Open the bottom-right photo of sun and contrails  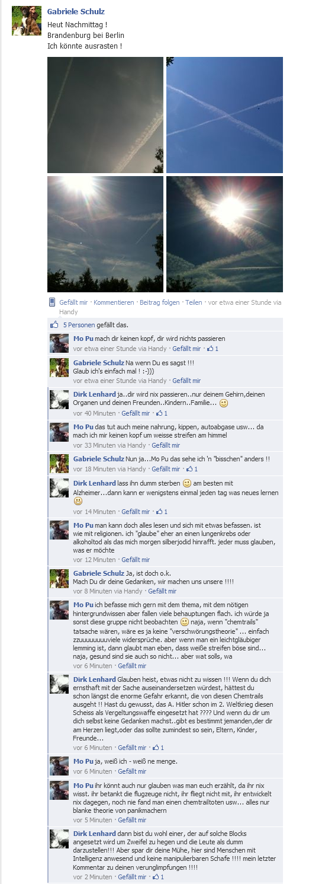click(x=224, y=234)
